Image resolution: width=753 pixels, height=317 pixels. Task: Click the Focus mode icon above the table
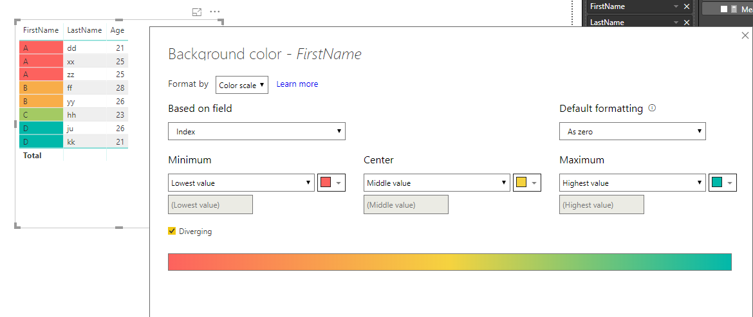[x=196, y=12]
